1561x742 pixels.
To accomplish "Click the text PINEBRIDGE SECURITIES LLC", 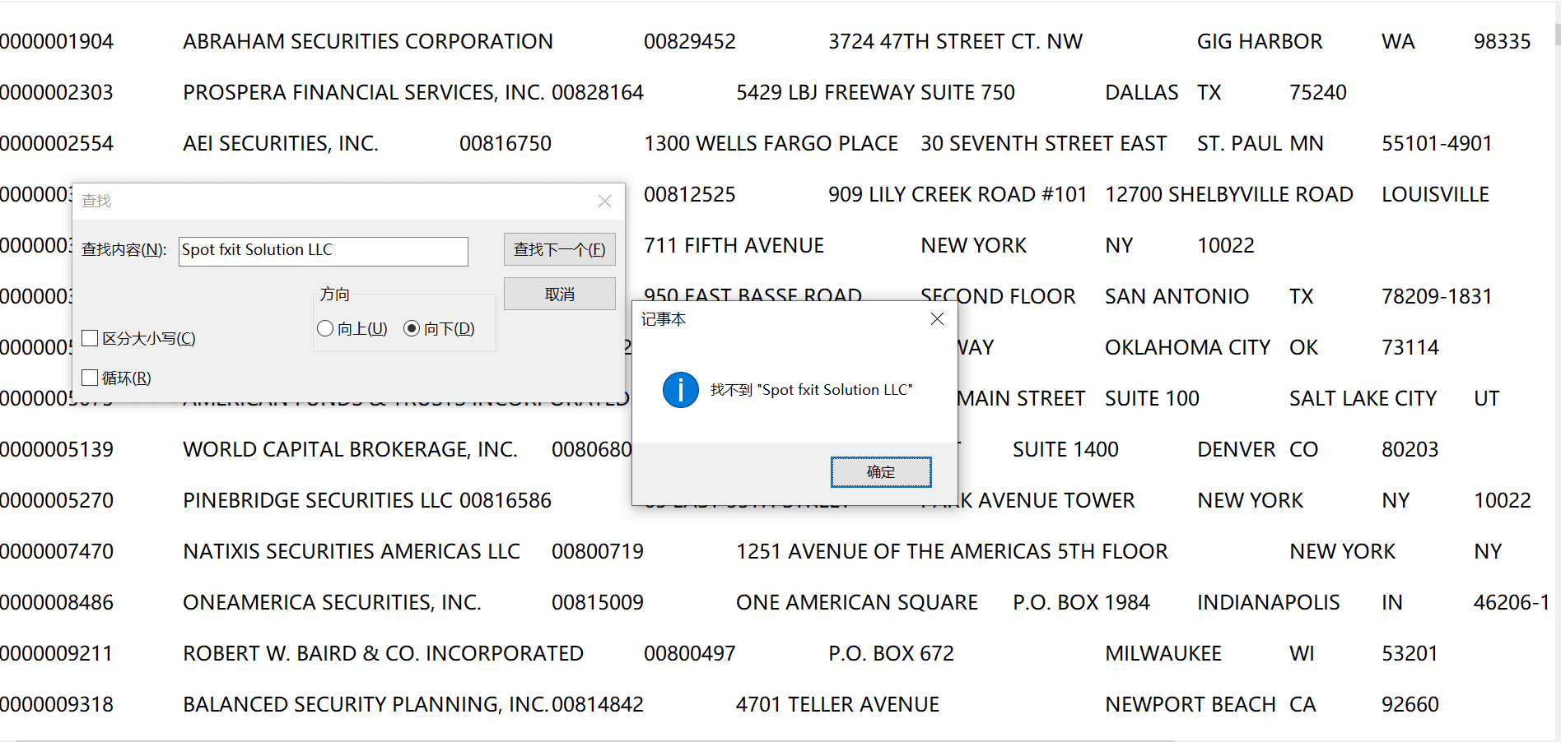I will [318, 500].
